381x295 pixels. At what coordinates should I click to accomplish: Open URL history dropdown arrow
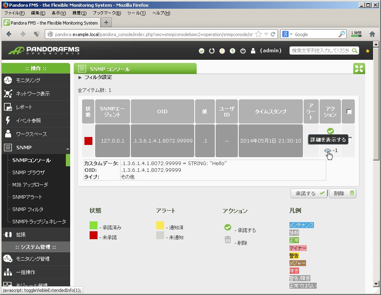(x=266, y=34)
